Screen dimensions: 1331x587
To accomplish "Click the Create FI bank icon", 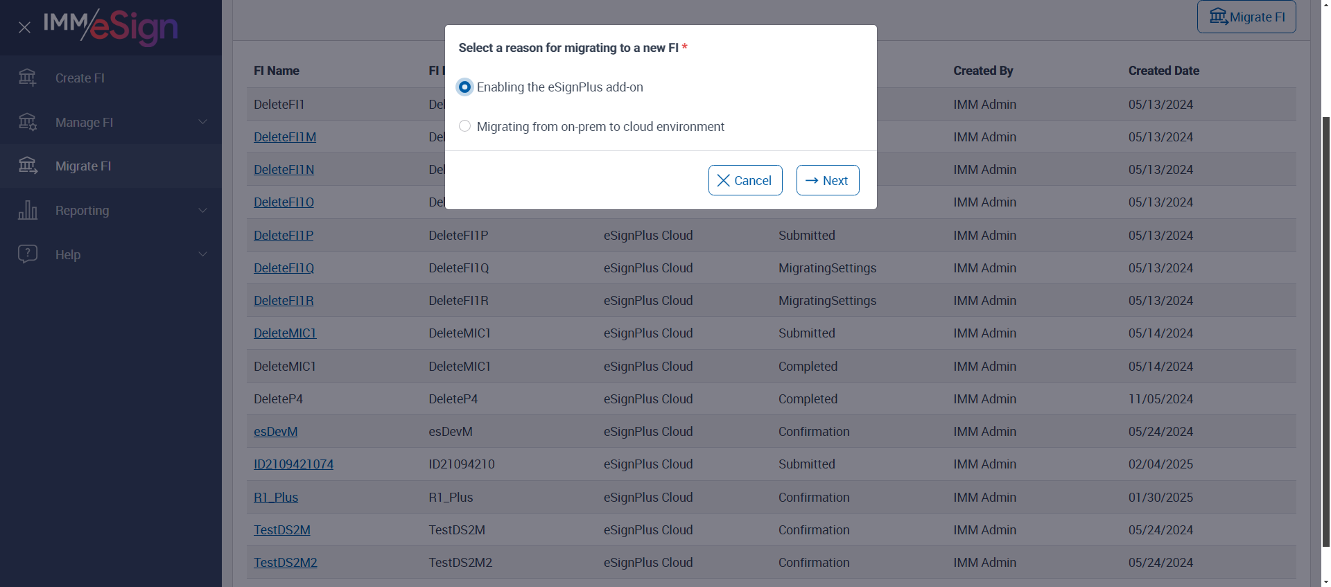I will coord(28,78).
